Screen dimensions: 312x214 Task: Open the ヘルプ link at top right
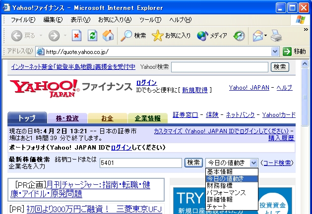click(285, 88)
